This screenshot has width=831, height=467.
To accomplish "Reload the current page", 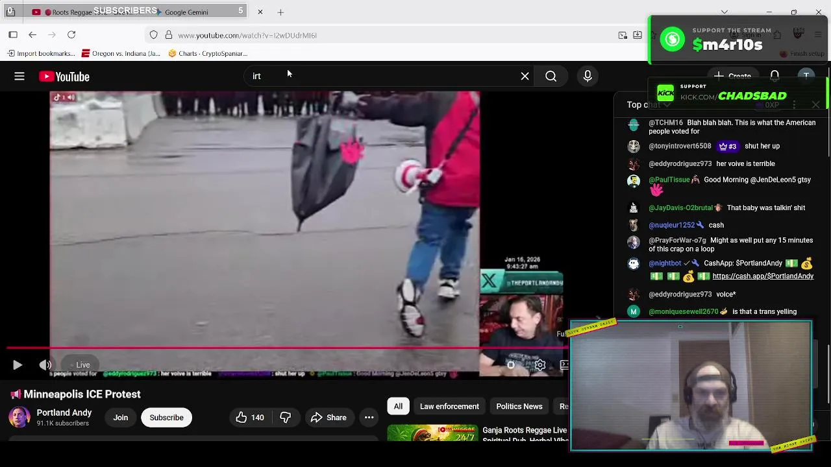I will (71, 35).
